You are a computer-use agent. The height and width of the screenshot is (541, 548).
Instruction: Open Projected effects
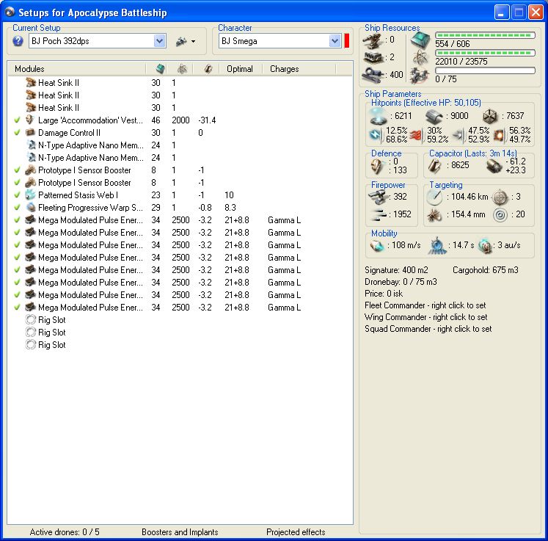[296, 532]
